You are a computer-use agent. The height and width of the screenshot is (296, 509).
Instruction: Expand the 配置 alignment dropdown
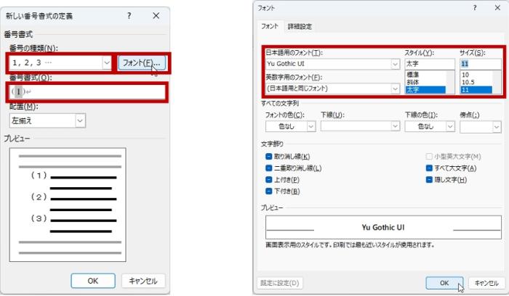click(x=80, y=121)
